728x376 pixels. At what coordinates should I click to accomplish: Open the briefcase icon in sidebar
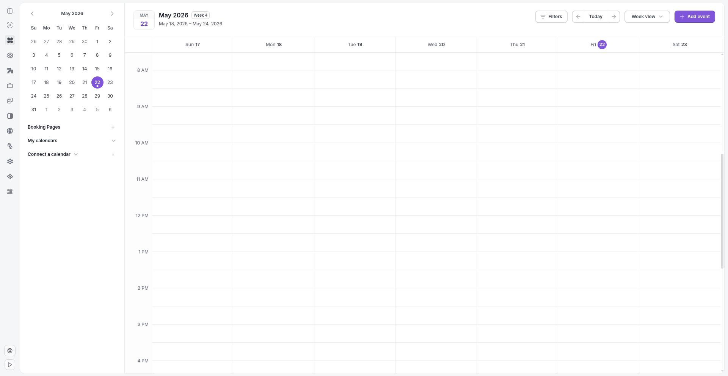point(10,85)
